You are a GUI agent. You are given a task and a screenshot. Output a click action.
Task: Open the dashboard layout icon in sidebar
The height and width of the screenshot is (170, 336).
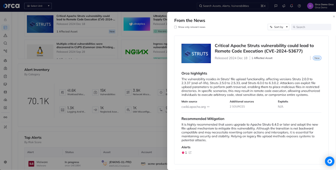pos(5,27)
